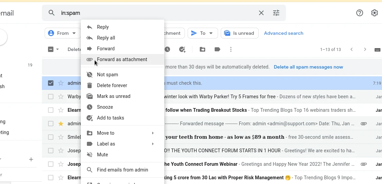
Task: Check the admin Forwarded message checkbox
Action: tap(51, 124)
